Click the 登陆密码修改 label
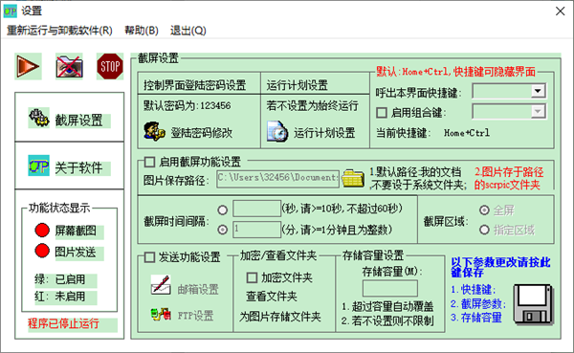Viewport: 574px width, 353px height. click(202, 133)
